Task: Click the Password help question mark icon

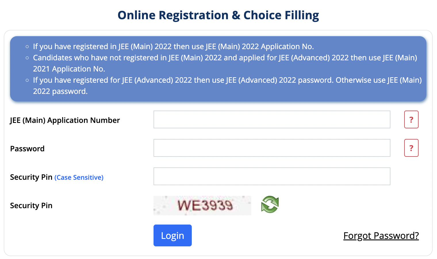Action: [x=411, y=148]
